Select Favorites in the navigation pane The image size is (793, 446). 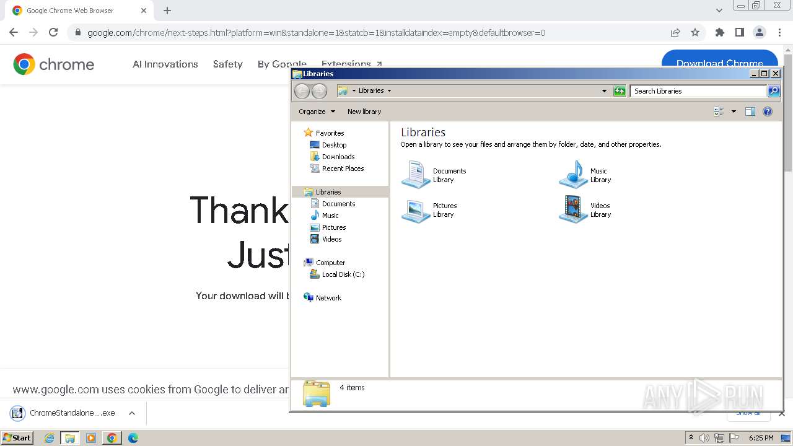click(330, 133)
